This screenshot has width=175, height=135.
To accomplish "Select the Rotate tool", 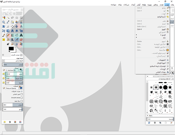I will point(4,26).
